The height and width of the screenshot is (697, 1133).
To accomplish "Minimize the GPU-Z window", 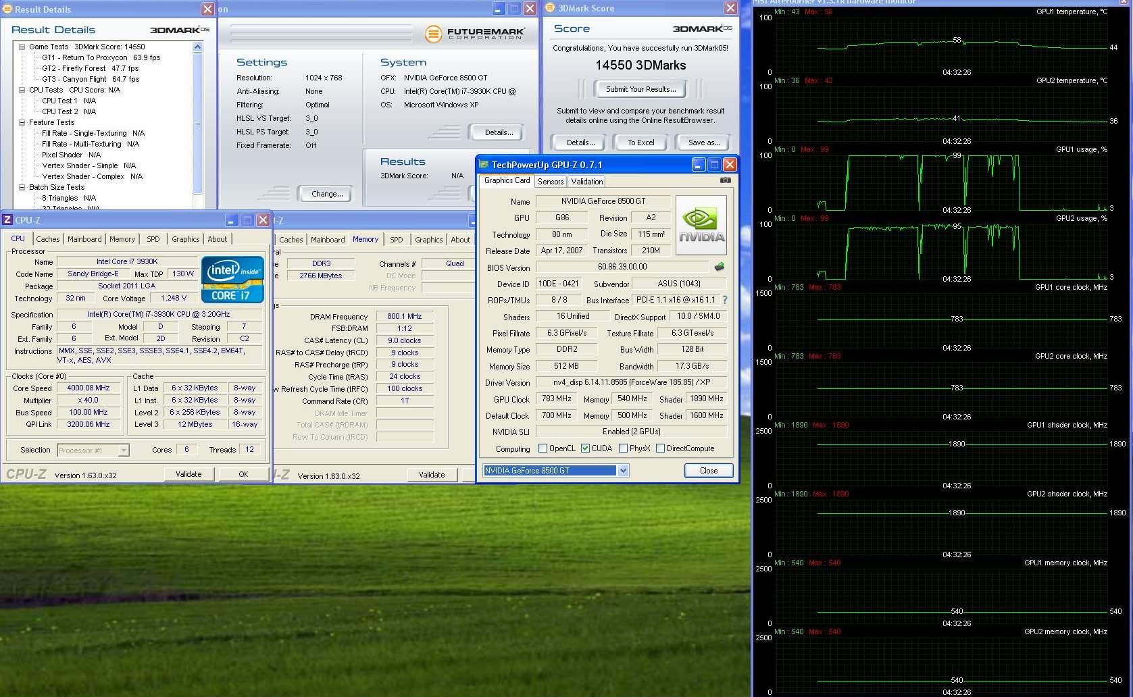I will pos(699,164).
